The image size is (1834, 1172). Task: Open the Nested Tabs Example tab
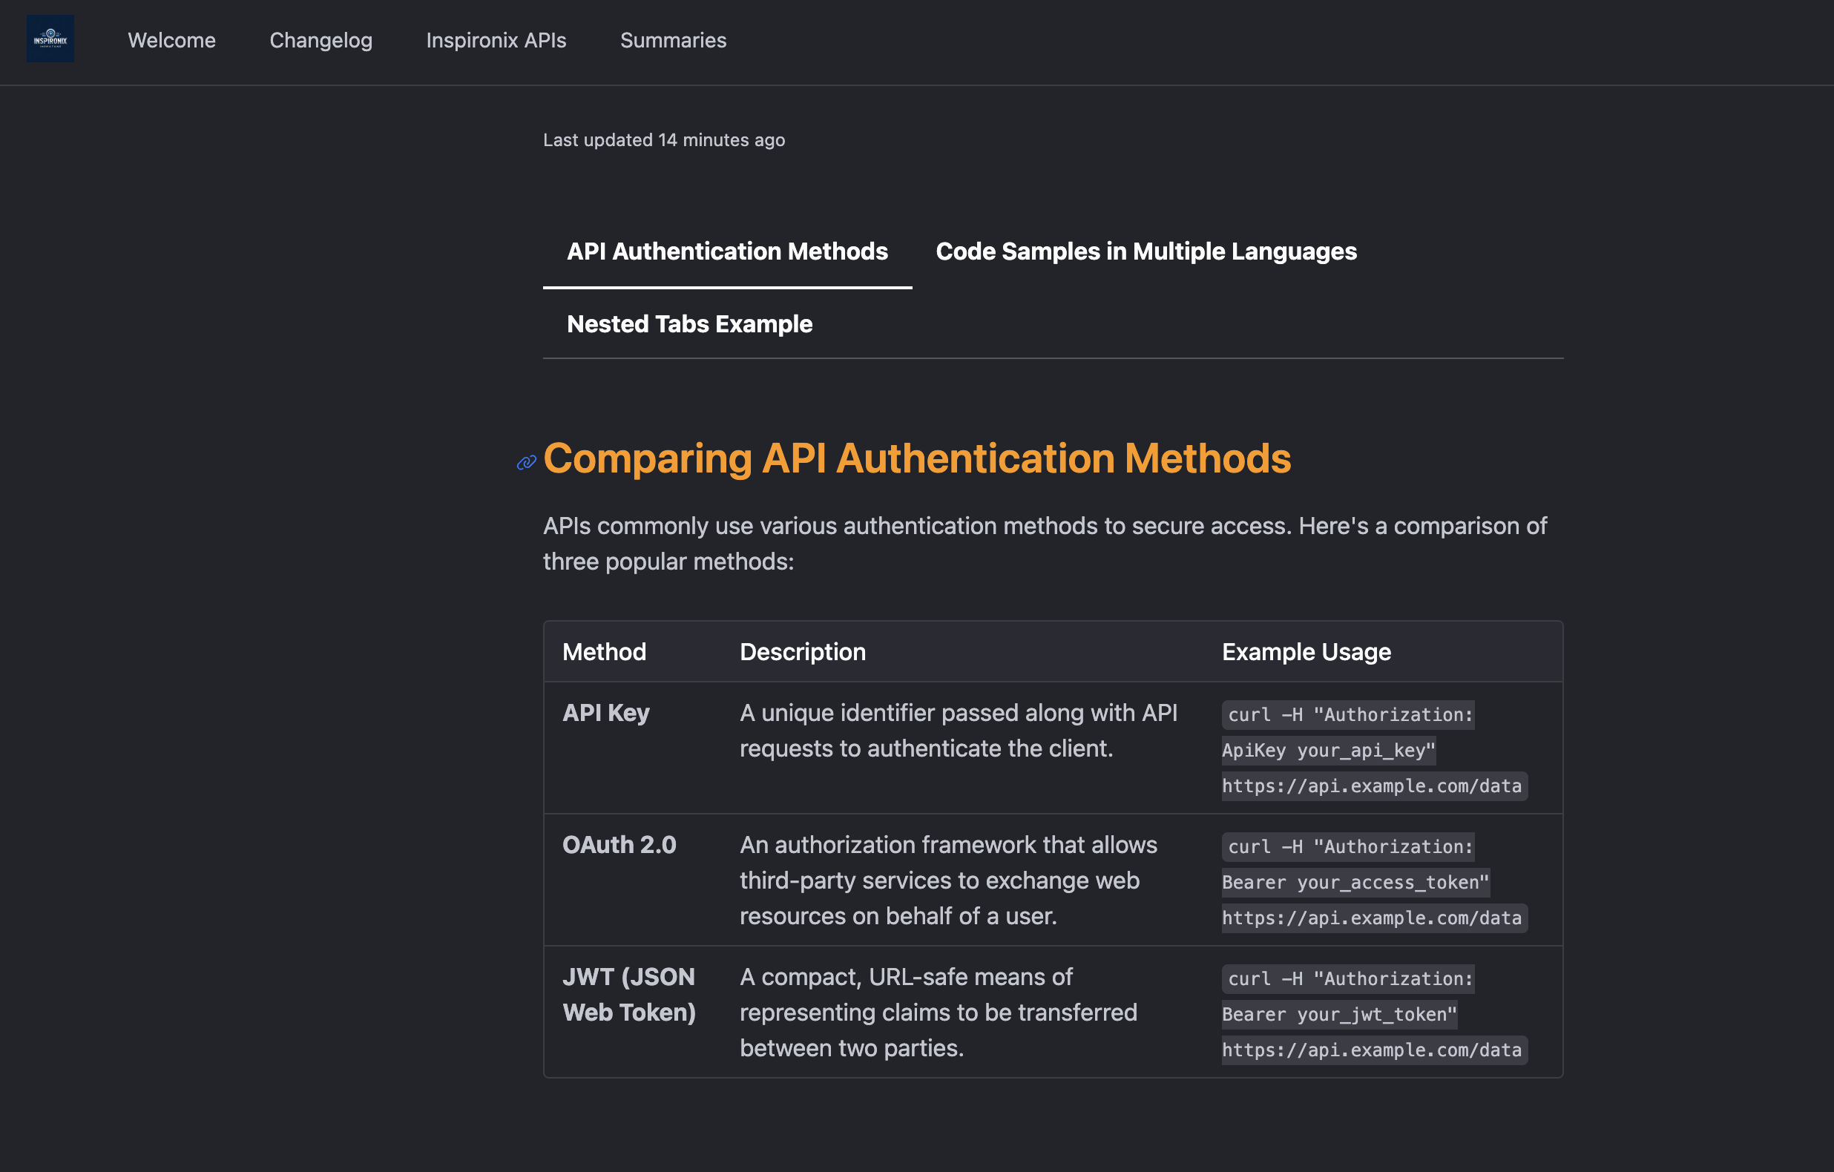tap(689, 323)
